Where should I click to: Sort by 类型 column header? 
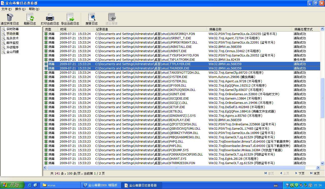51,29
